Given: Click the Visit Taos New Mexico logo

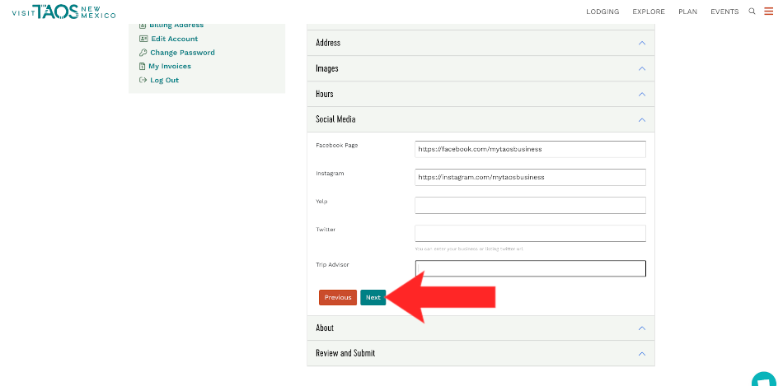Looking at the screenshot, I should (x=63, y=12).
